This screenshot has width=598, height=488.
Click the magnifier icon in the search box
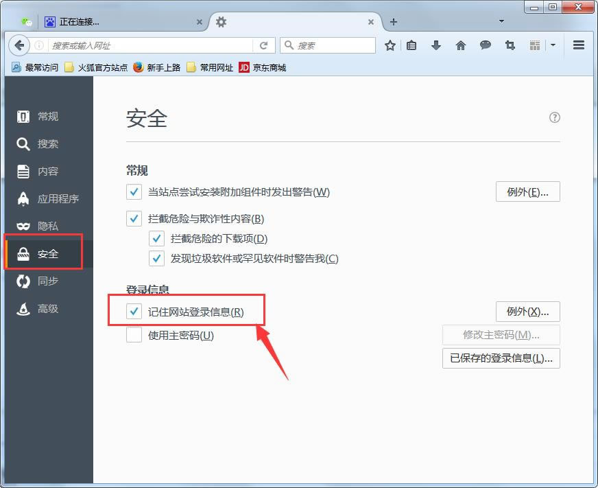[x=289, y=45]
